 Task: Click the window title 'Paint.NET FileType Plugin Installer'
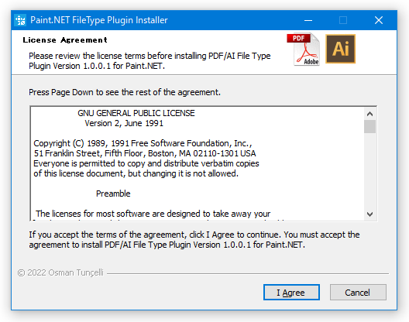click(99, 20)
